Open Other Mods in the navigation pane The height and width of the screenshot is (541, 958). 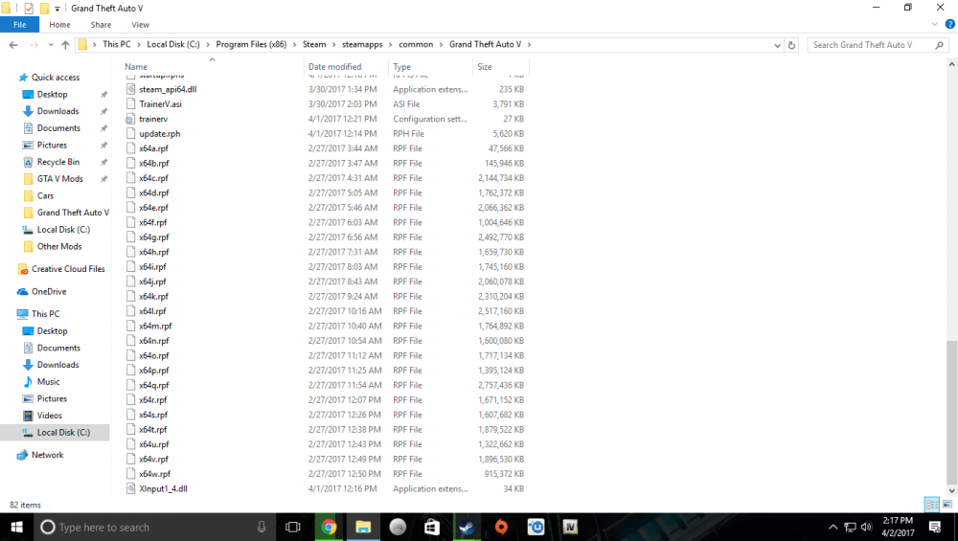pyautogui.click(x=59, y=247)
